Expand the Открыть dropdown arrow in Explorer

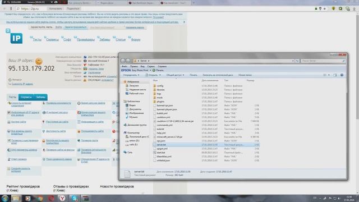tap(160, 75)
